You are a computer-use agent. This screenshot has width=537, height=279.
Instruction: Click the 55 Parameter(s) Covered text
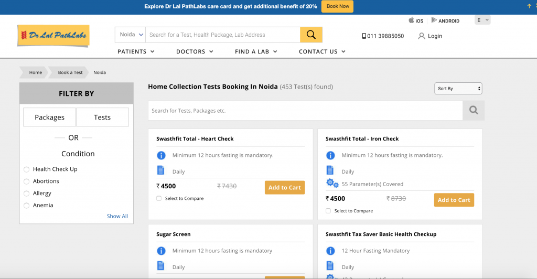click(x=372, y=184)
